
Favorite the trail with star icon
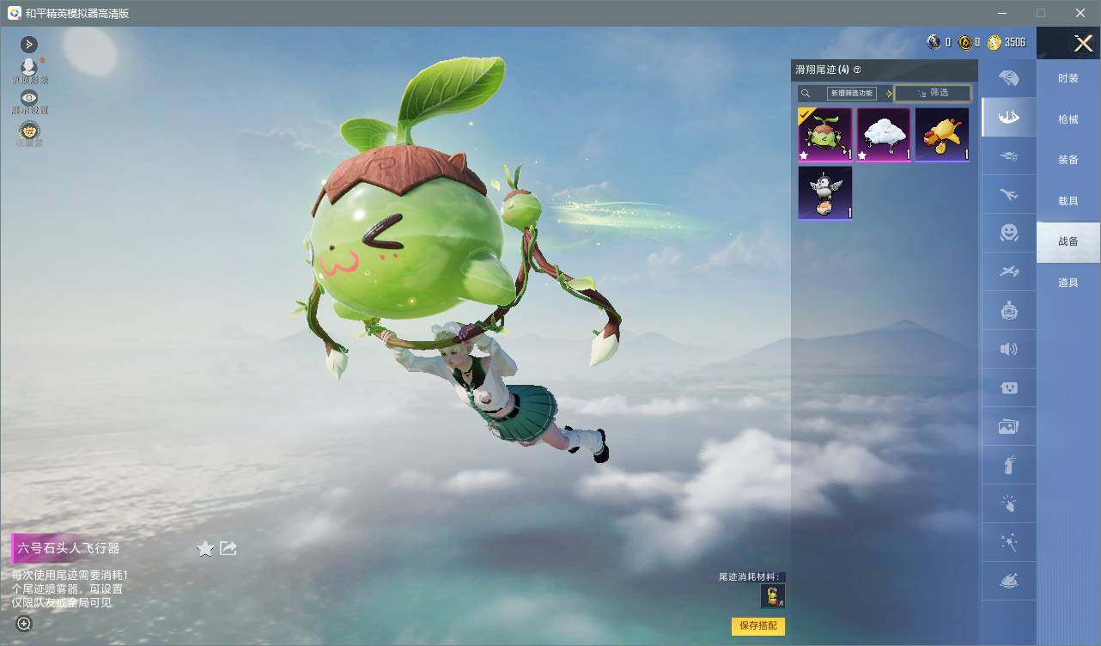205,548
